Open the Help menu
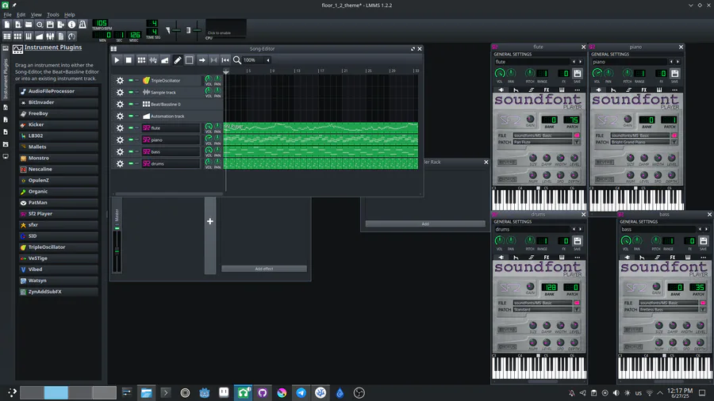 69,14
